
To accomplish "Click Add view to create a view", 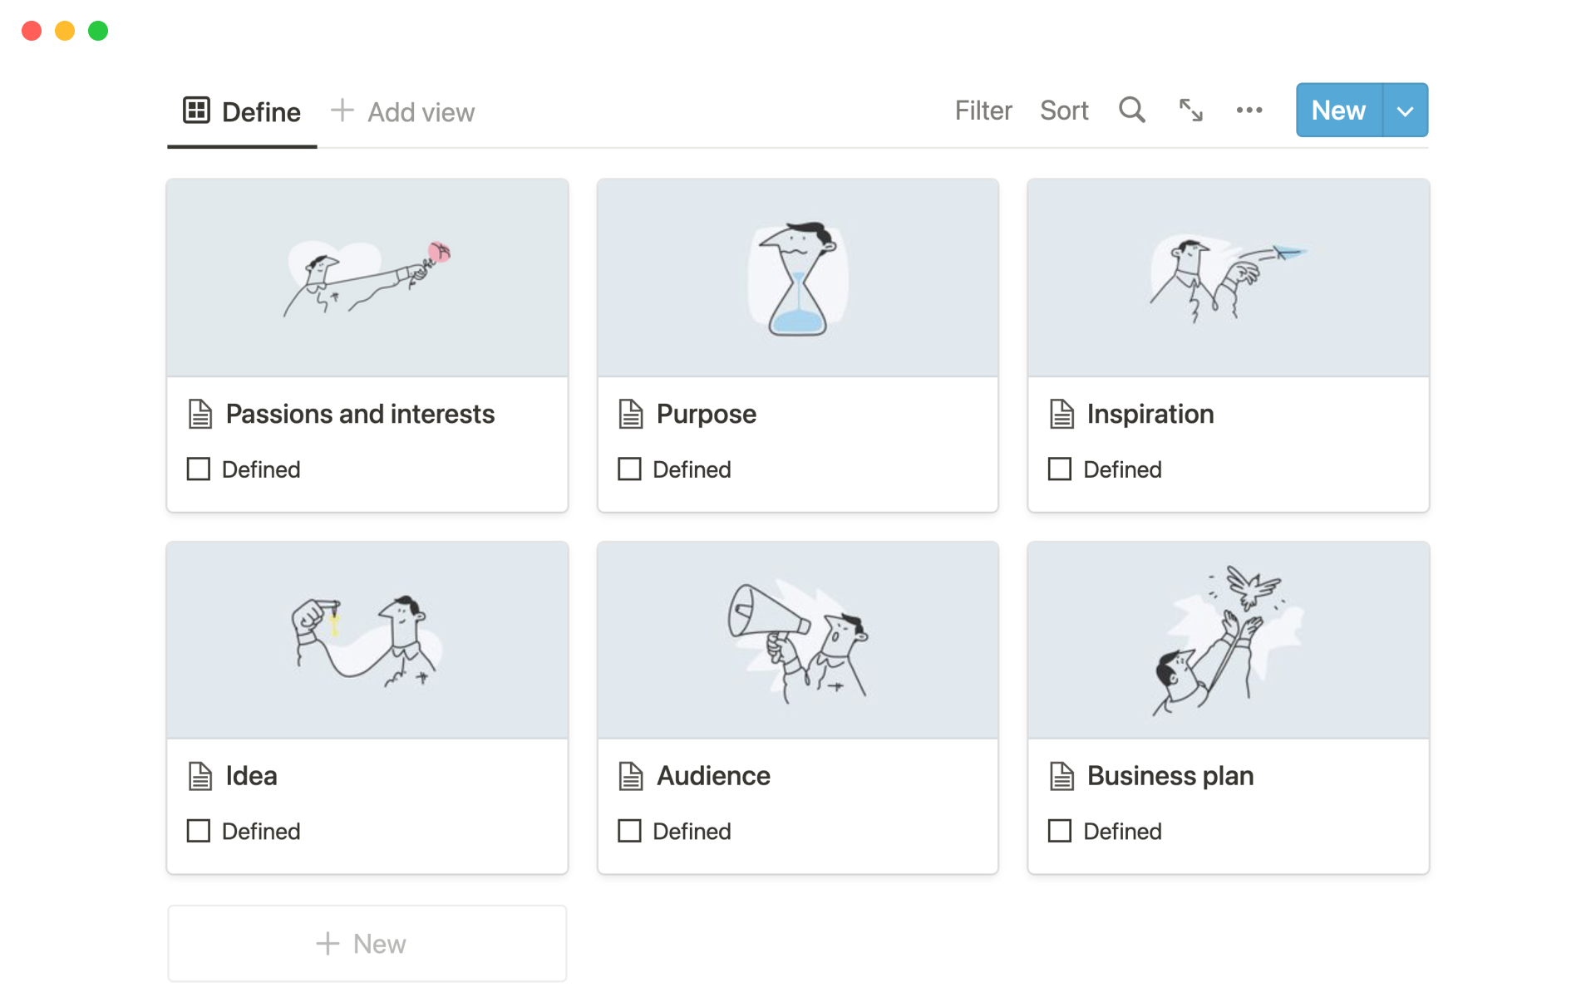I will (x=421, y=112).
